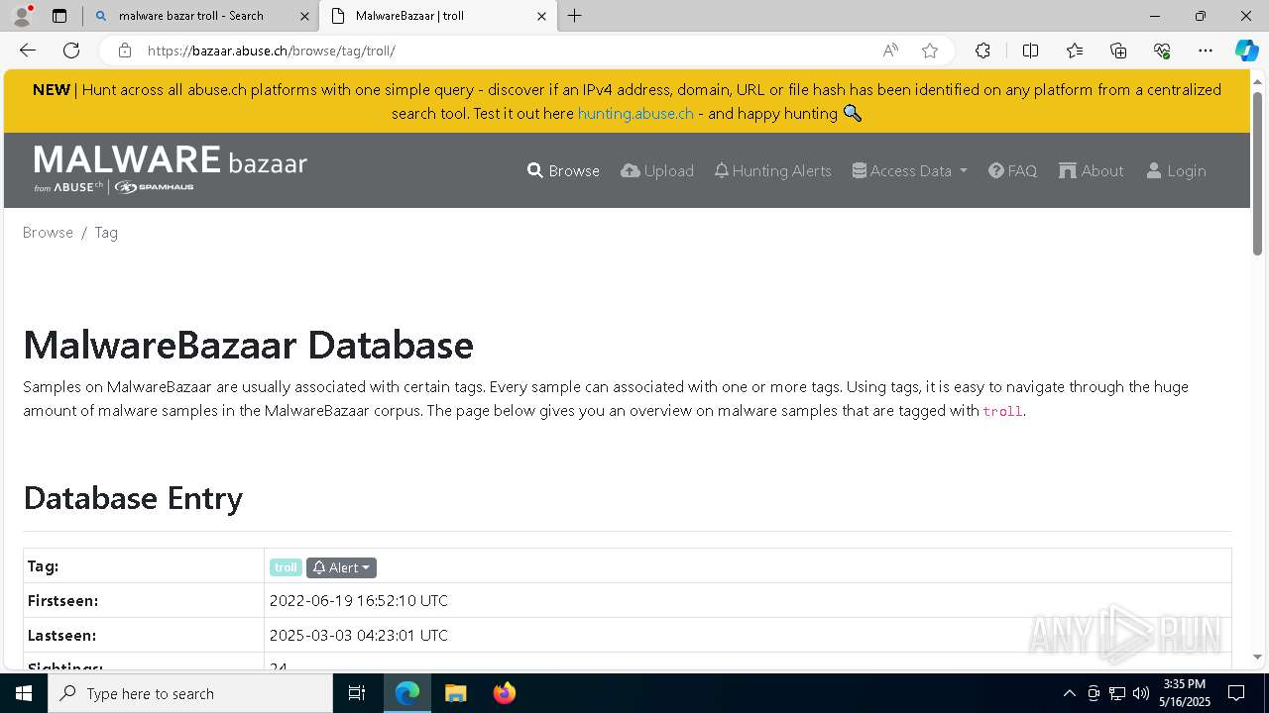Viewport: 1269px width, 713px height.
Task: Refresh the current page
Action: click(71, 51)
